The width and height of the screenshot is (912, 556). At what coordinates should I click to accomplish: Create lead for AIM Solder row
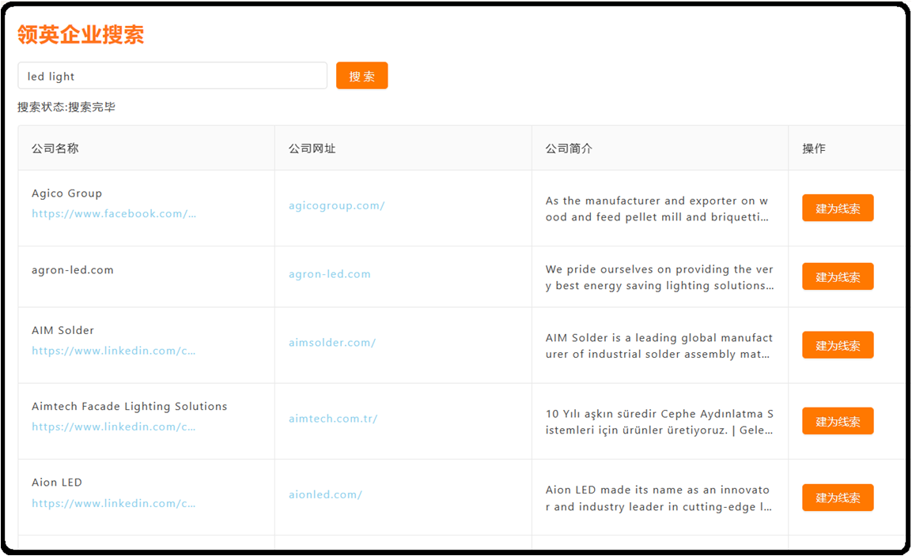[838, 345]
